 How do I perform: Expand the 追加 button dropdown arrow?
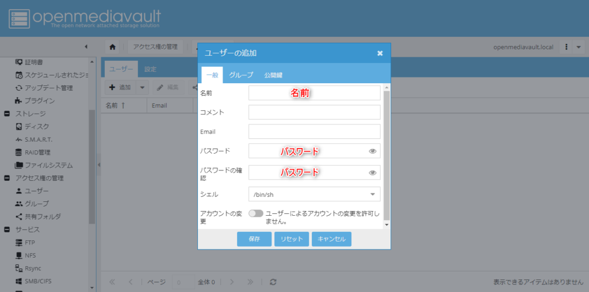coord(142,88)
